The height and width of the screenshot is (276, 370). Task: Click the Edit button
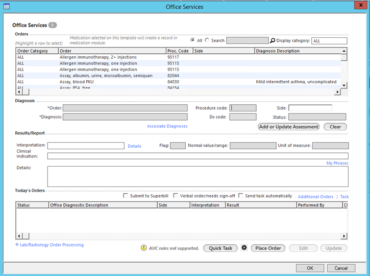pos(304,248)
